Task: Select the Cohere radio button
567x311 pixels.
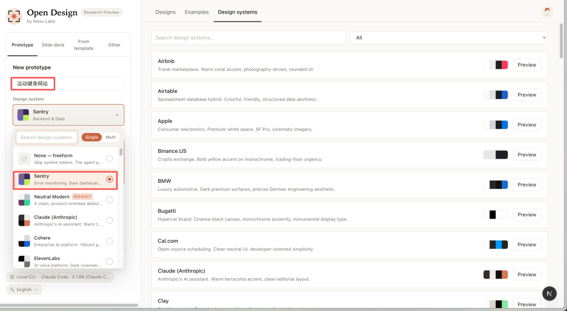Action: pos(110,241)
